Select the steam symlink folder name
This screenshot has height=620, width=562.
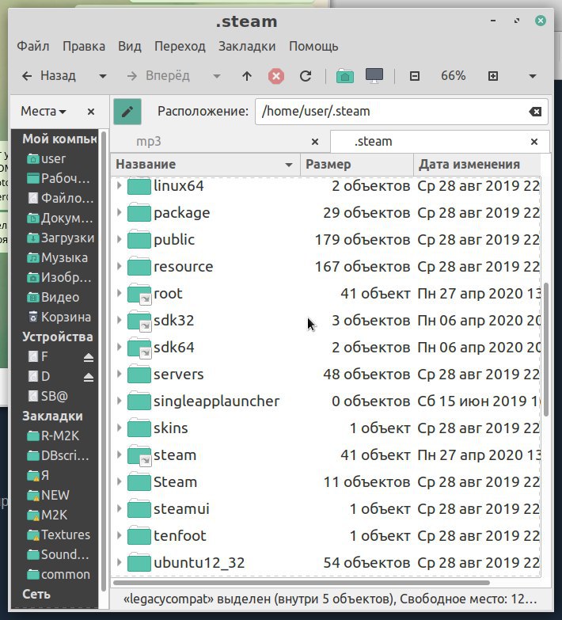175,455
